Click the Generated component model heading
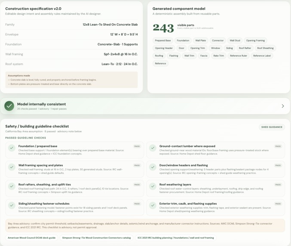This screenshot has width=291, height=246. [179, 9]
